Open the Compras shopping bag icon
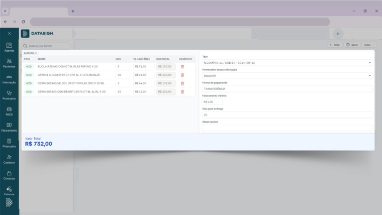This screenshot has width=382, height=215. (x=9, y=173)
